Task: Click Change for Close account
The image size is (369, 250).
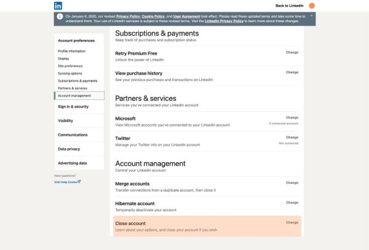Action: [x=292, y=222]
